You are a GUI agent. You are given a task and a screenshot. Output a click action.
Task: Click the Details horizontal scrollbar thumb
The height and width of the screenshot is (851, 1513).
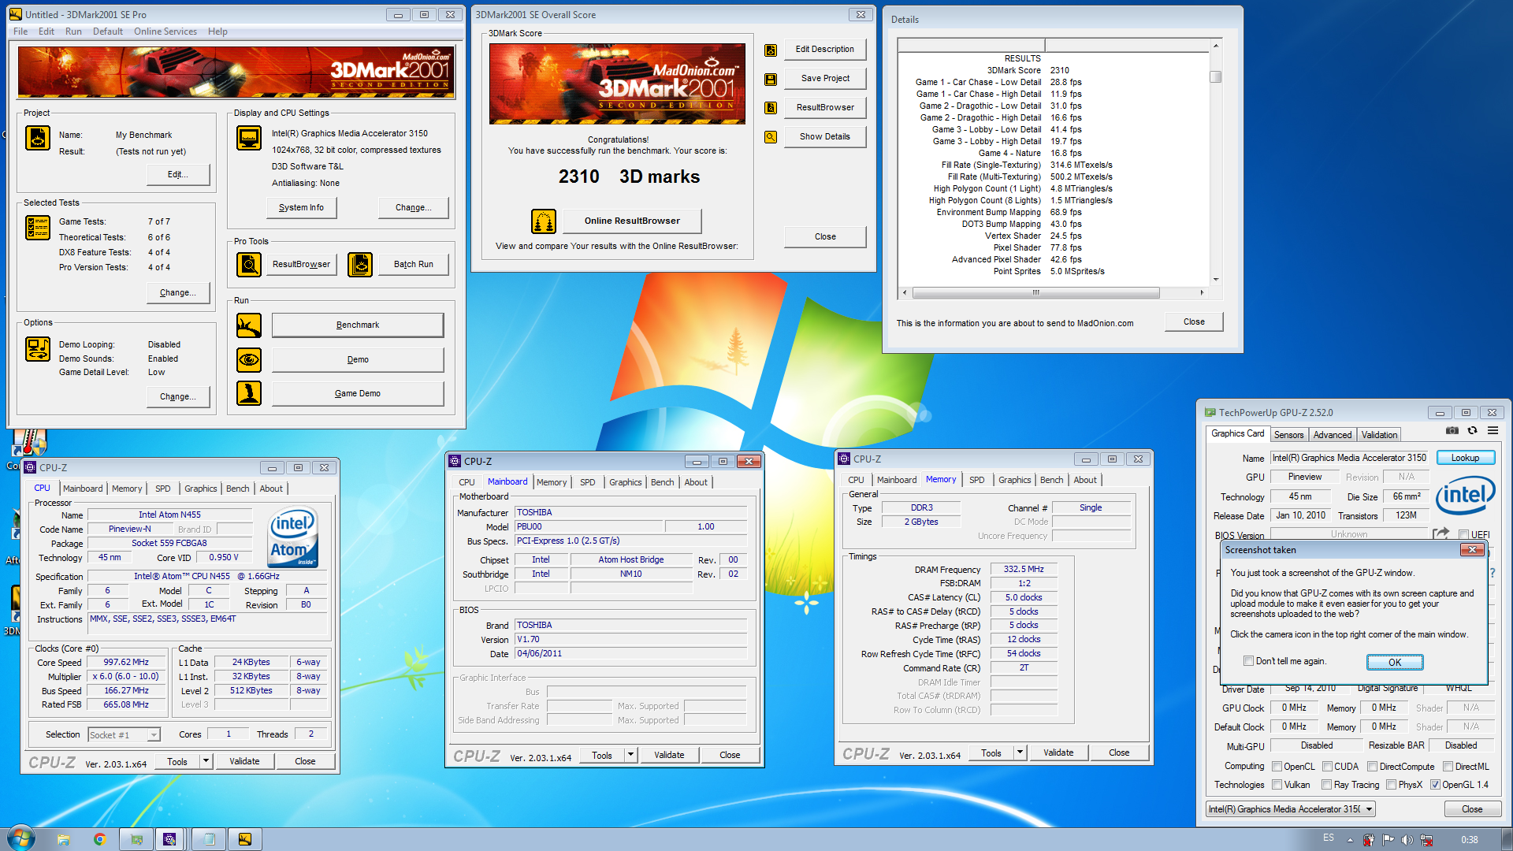click(1035, 292)
